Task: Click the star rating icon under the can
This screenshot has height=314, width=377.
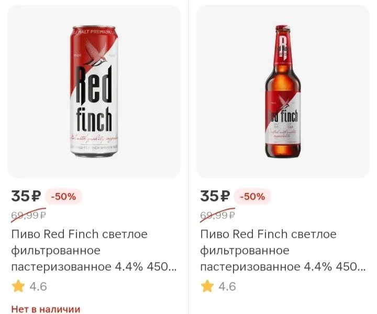Action: (18, 286)
